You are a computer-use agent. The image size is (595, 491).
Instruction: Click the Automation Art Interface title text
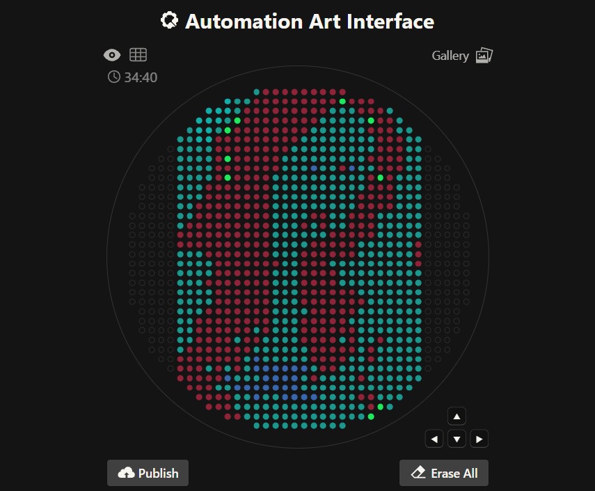coord(310,22)
